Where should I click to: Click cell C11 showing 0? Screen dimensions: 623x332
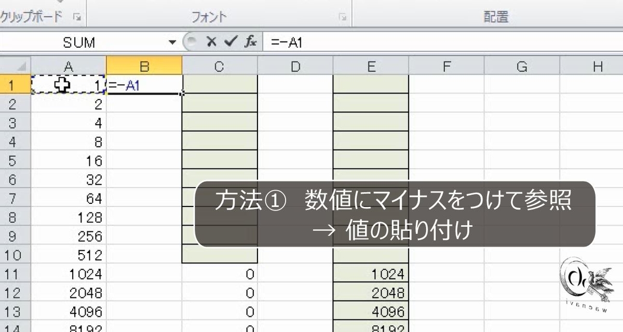click(x=220, y=273)
